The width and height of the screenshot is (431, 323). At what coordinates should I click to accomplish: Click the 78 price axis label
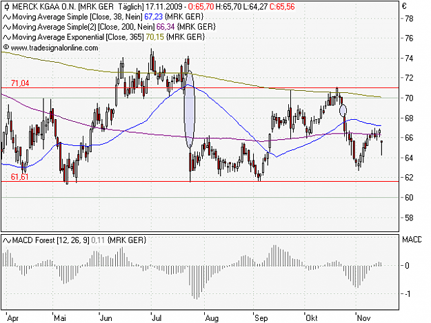(x=409, y=19)
